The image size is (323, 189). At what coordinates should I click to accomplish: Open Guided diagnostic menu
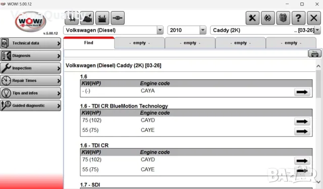coord(30,106)
